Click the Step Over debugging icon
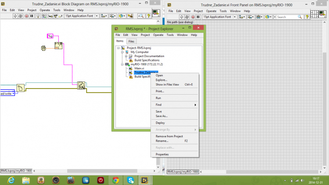 56,16
